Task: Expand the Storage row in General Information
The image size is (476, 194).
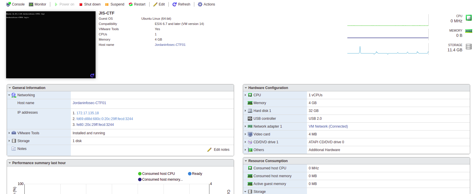Action: pos(9,141)
